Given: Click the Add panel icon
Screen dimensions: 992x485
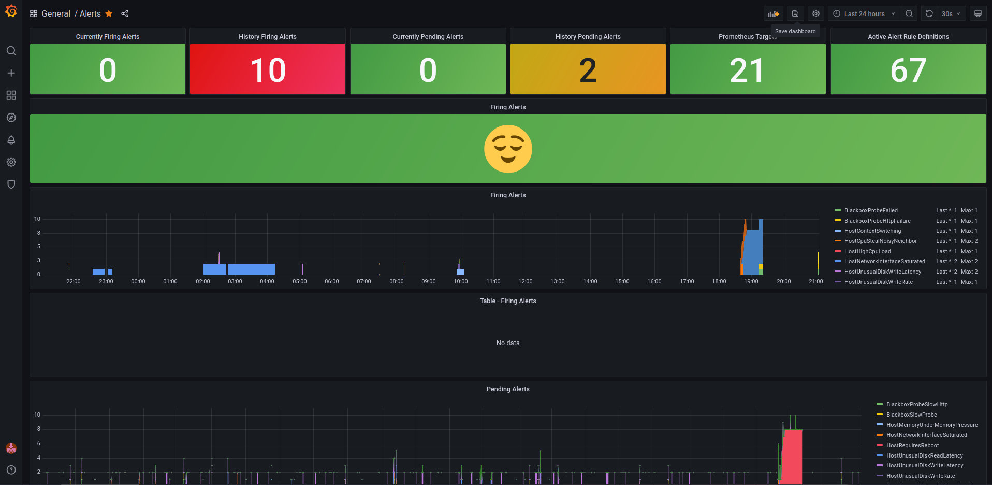Looking at the screenshot, I should (x=774, y=14).
